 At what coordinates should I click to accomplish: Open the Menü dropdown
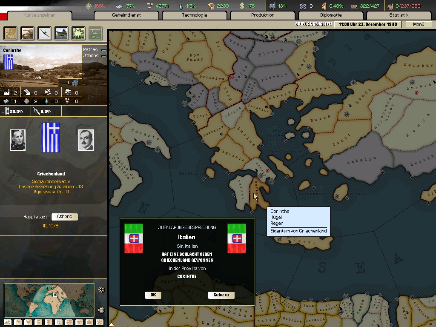tap(419, 24)
